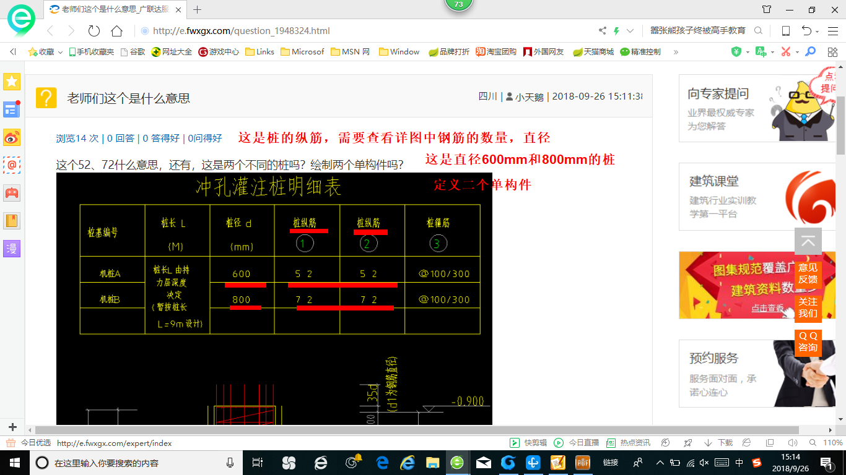This screenshot has width=846, height=475.
Task: Click the Cortana search box on taskbar
Action: (x=136, y=463)
